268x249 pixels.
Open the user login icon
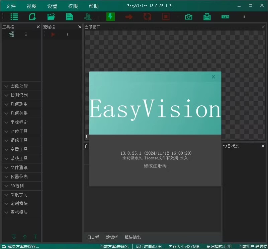(x=88, y=17)
